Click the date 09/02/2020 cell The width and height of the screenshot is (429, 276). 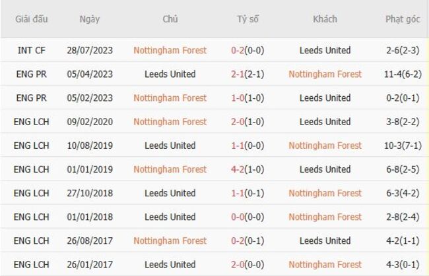(x=89, y=121)
